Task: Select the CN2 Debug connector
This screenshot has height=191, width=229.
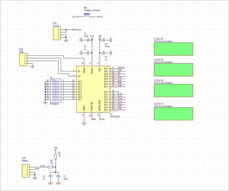Action: coord(26,171)
